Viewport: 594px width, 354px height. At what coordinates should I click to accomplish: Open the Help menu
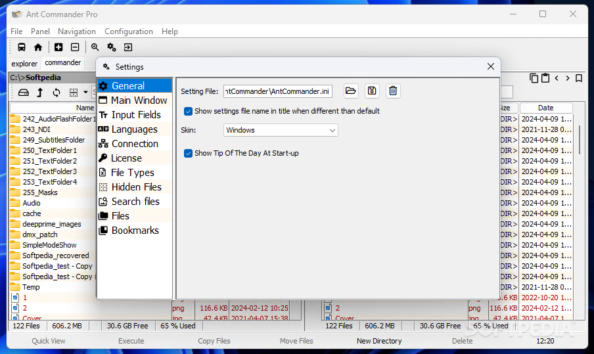tap(170, 32)
